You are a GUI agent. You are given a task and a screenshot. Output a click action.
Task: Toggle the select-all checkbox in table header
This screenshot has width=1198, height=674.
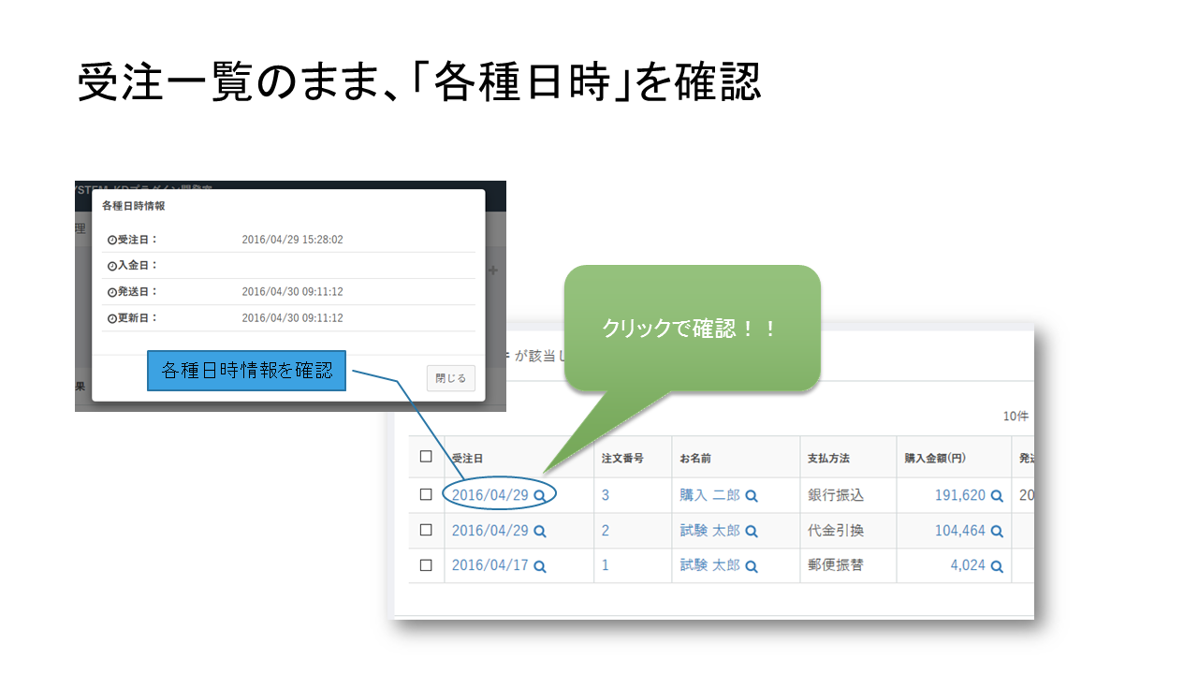point(426,457)
